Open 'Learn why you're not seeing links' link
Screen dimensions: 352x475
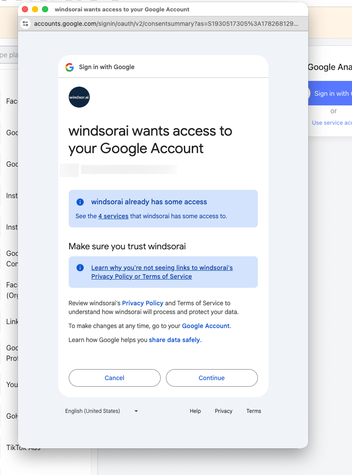click(162, 272)
